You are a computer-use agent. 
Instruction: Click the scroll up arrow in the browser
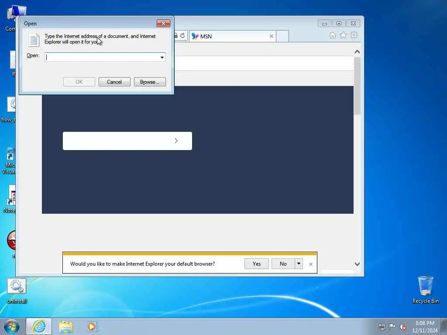[357, 52]
